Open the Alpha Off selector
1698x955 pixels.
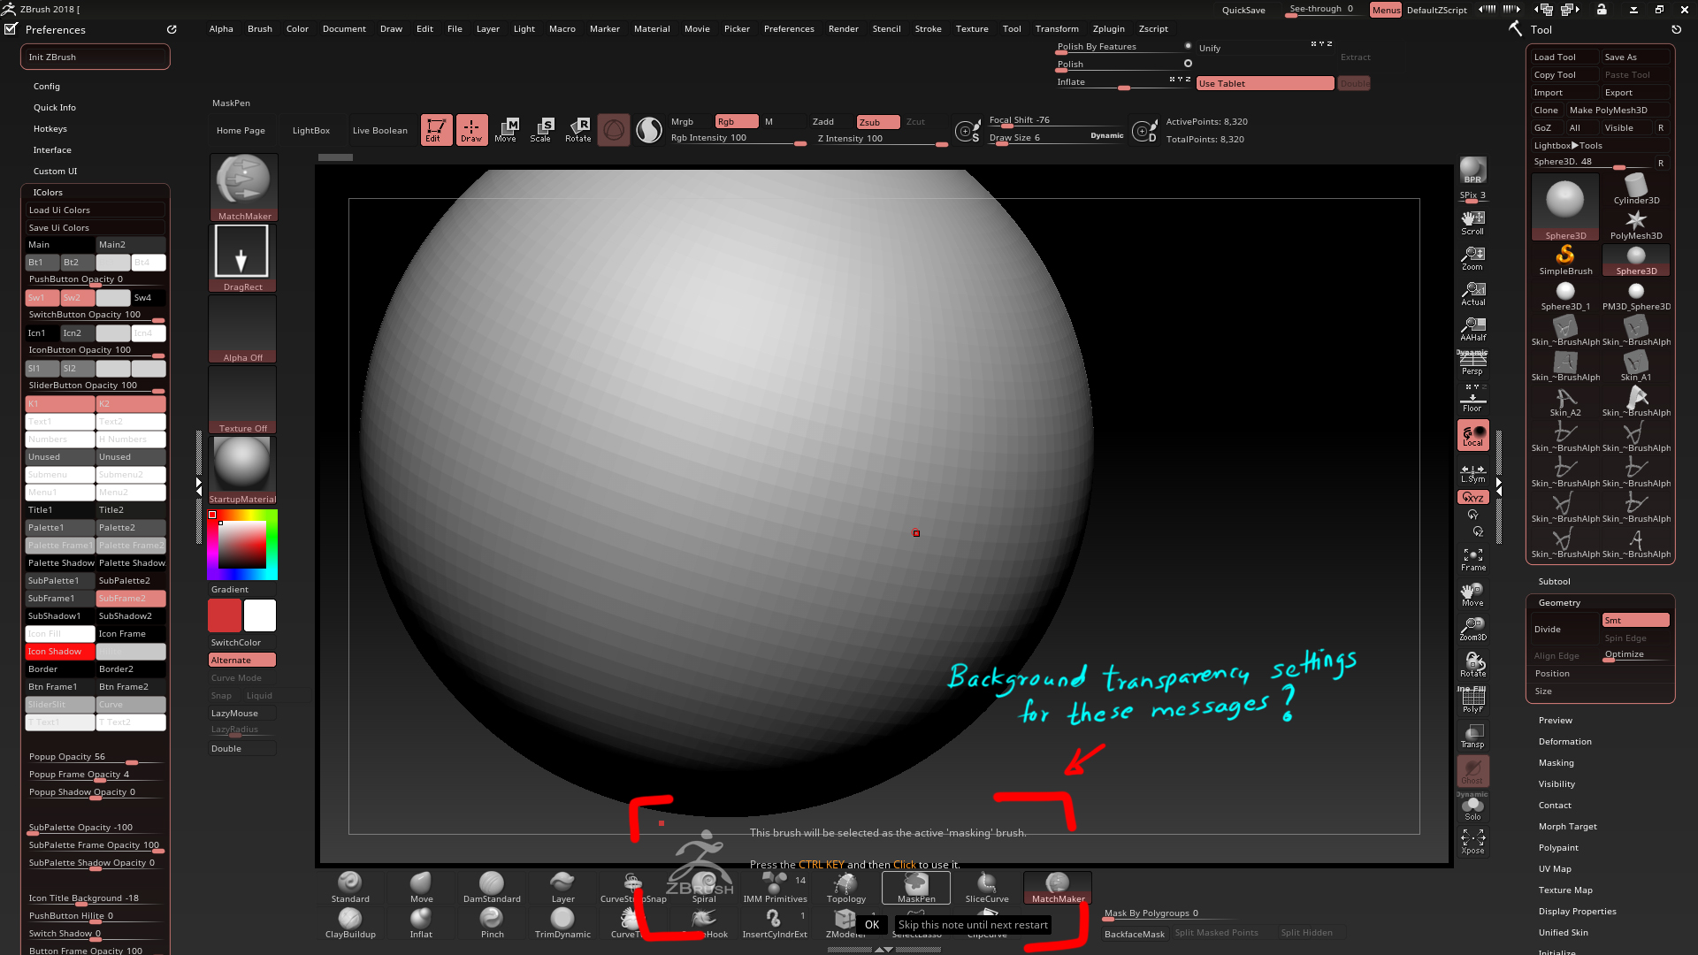(x=243, y=328)
